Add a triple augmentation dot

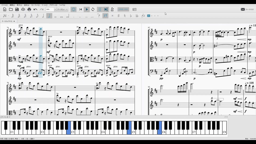point(86,17)
